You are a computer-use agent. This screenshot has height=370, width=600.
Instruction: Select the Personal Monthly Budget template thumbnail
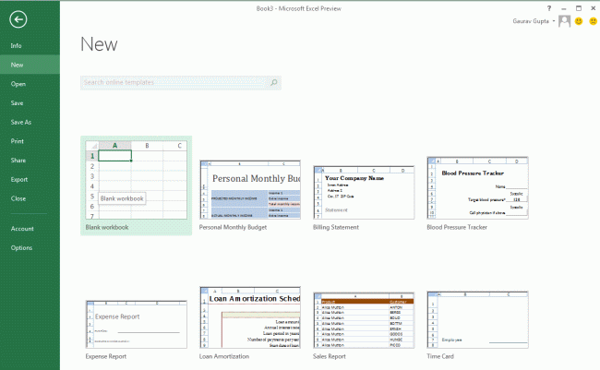250,190
